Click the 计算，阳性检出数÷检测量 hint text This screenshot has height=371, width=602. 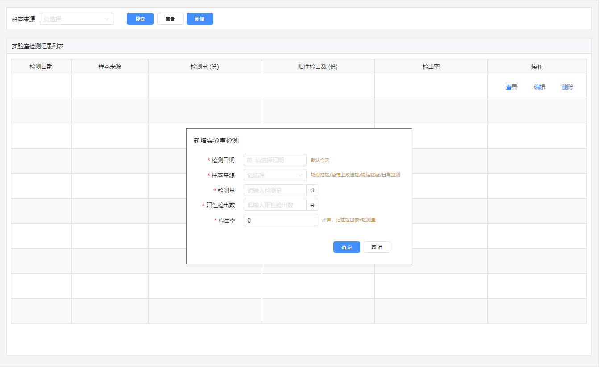349,220
